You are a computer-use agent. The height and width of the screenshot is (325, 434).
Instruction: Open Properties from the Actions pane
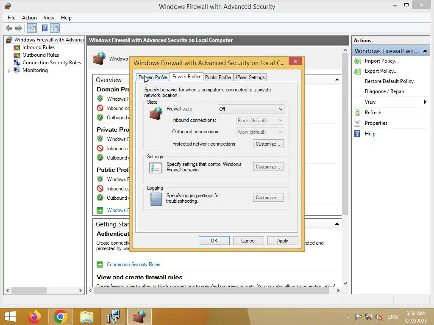click(376, 123)
